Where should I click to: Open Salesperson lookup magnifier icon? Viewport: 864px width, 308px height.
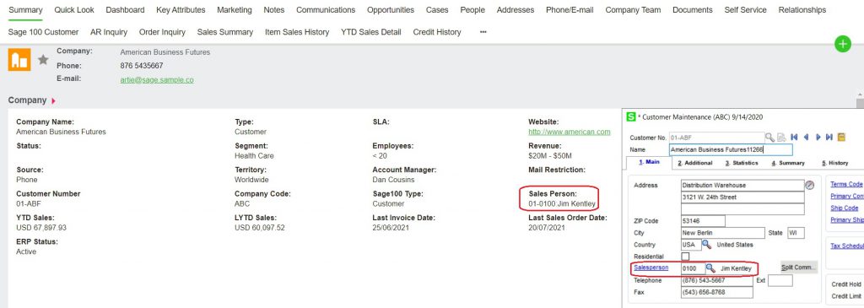[x=710, y=267]
